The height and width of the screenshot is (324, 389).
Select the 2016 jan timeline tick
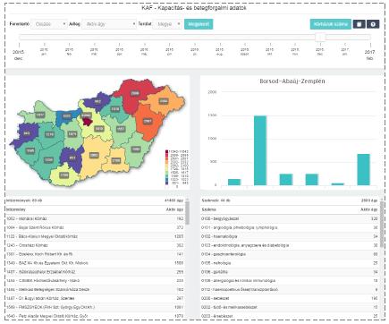(44, 52)
